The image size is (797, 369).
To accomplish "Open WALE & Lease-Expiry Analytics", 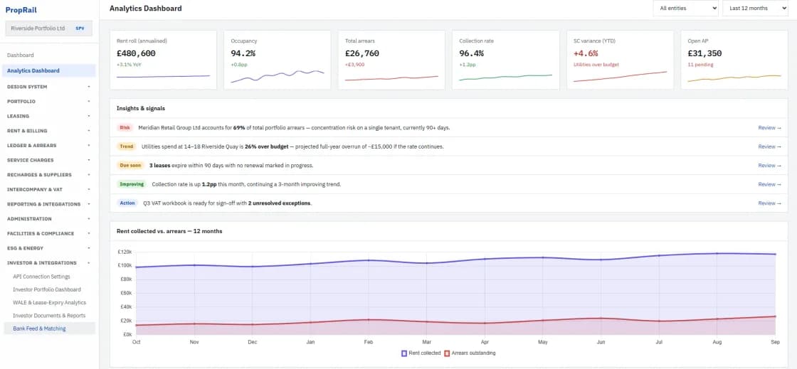I will pyautogui.click(x=49, y=302).
